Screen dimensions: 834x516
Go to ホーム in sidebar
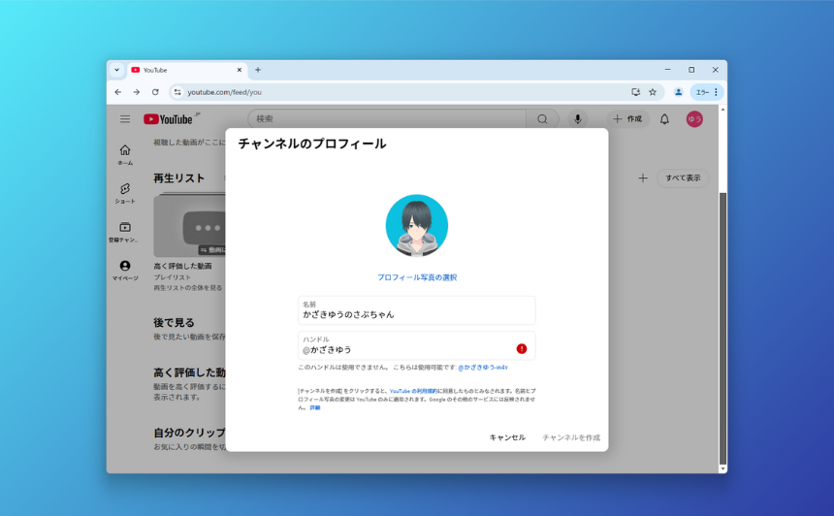[125, 155]
